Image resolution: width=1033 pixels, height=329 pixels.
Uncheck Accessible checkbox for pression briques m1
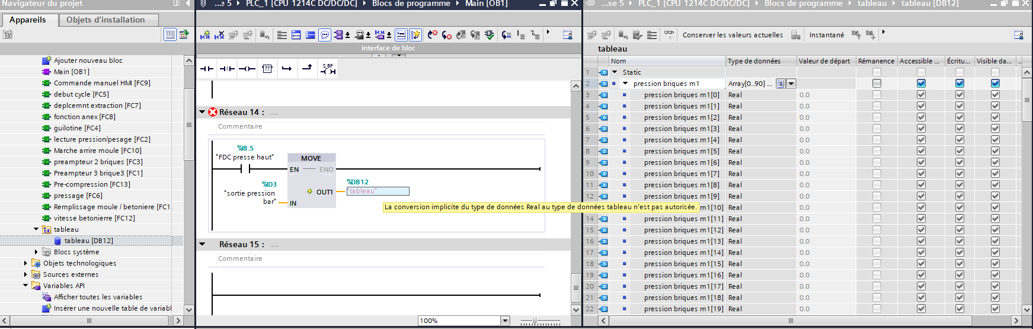pyautogui.click(x=921, y=84)
